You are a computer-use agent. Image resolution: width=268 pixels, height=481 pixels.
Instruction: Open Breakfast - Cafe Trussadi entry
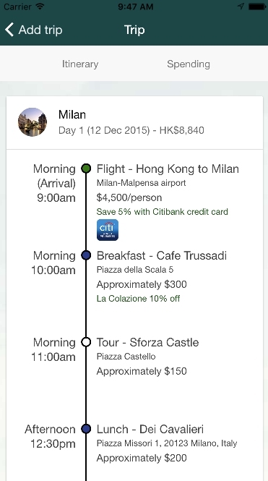tap(162, 255)
